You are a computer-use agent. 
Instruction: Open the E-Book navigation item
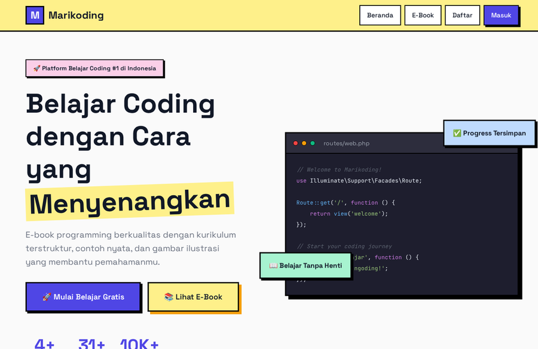[x=423, y=15]
